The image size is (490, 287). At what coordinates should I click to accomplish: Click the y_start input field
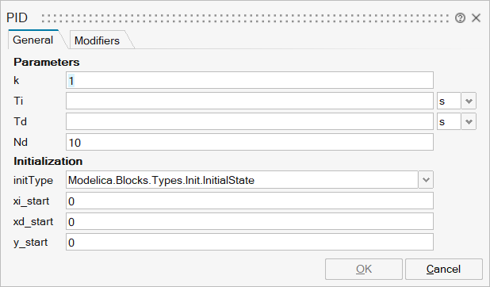coord(250,242)
